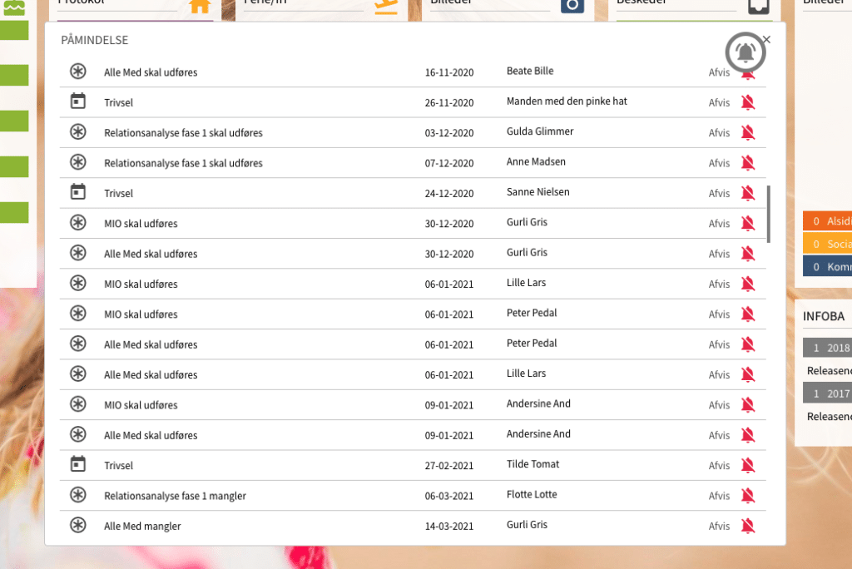Viewport: 852px width, 569px height.
Task: Click asterisk icon on Anne Madsen's row
Action: point(77,162)
